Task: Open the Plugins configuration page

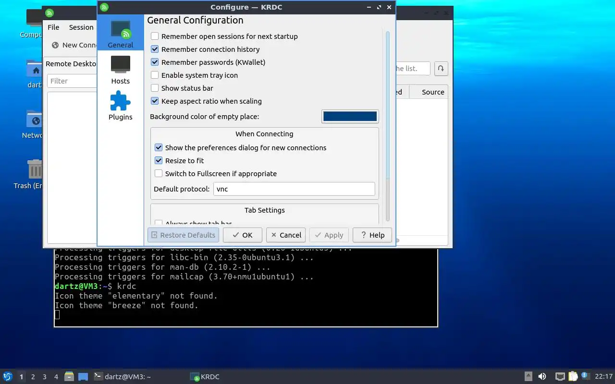Action: point(120,105)
